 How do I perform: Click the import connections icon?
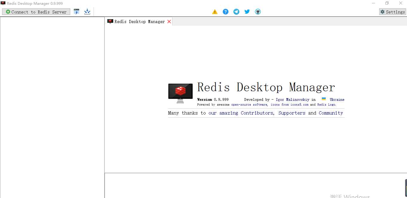[76, 12]
